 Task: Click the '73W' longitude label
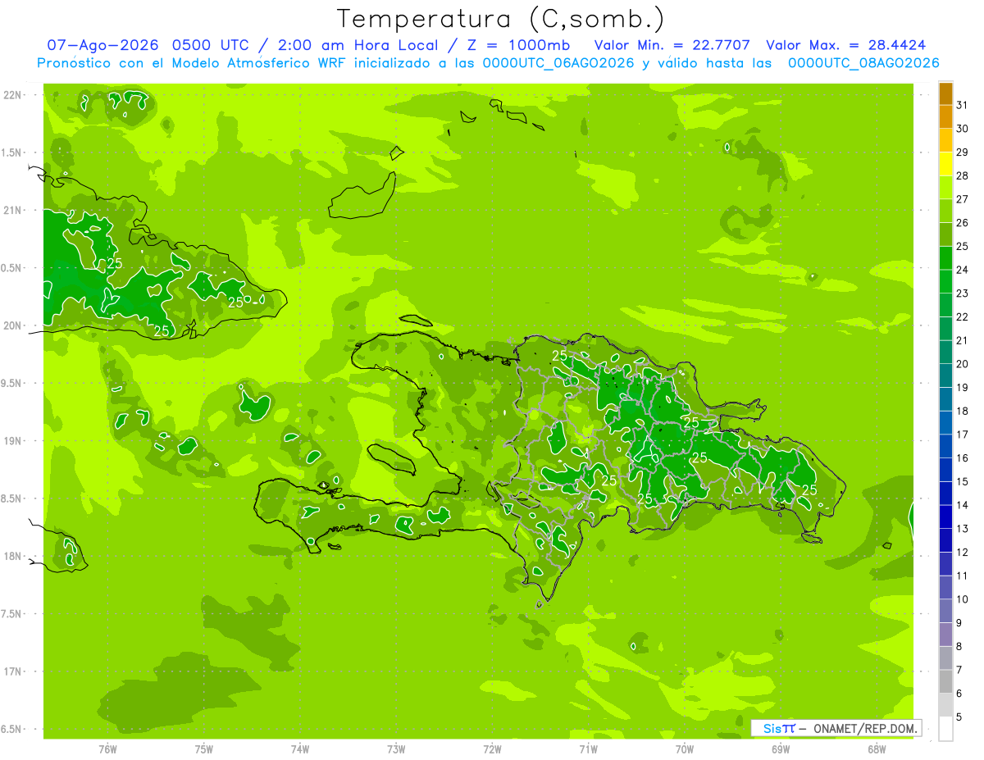coord(396,749)
